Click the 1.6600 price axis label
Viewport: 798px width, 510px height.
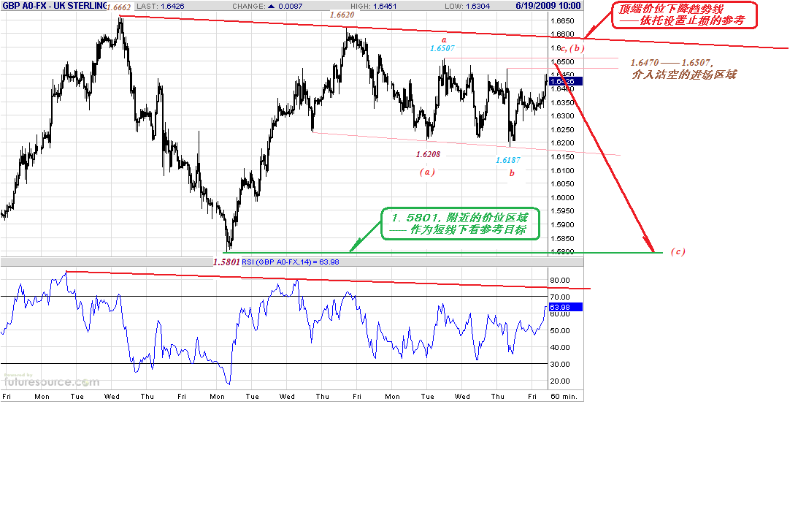point(562,34)
